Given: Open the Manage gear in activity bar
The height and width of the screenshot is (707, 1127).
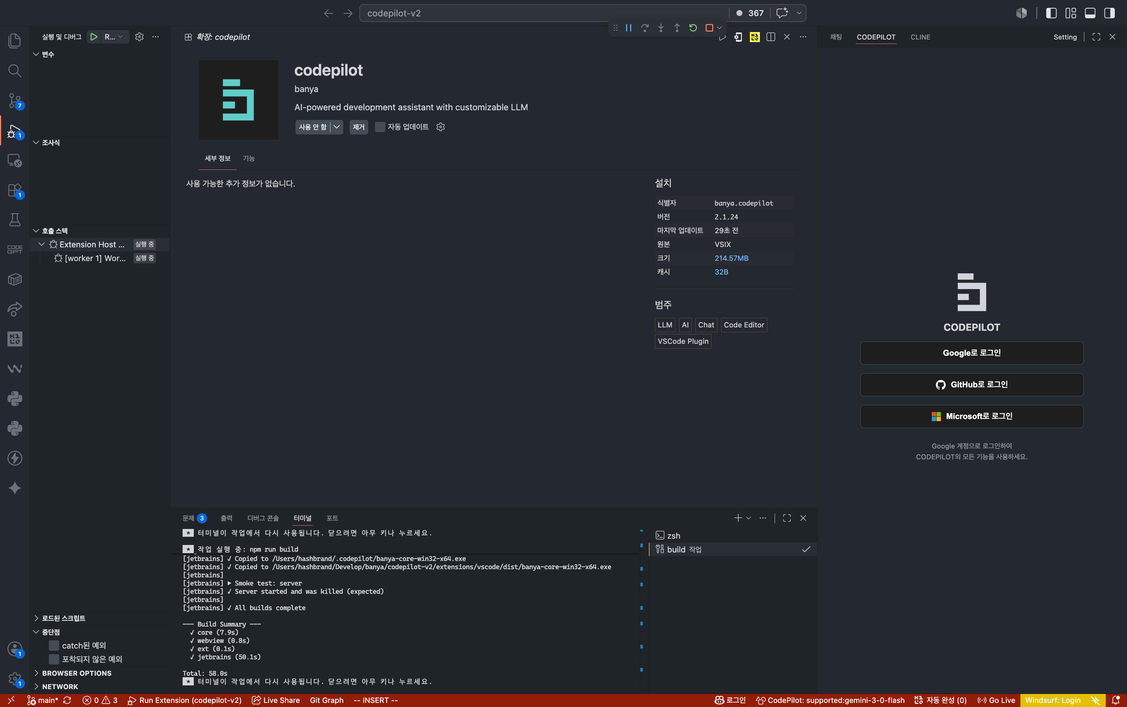Looking at the screenshot, I should 15,678.
